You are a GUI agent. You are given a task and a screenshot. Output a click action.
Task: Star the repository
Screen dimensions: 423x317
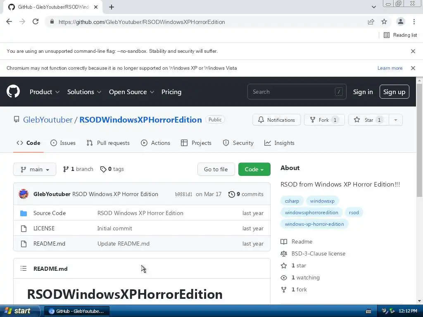368,120
